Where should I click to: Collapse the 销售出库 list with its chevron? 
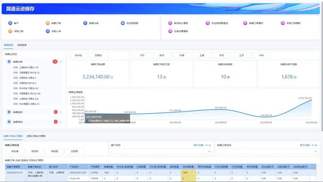60,62
